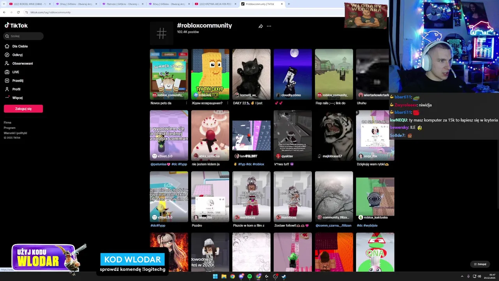Open Logitech G HUB taskbar icon
Viewport: 499px width, 281px height.
coord(267,276)
